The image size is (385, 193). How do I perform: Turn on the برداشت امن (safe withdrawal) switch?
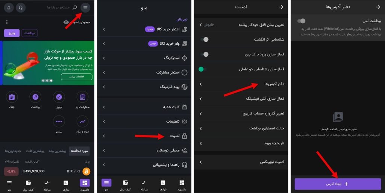click(301, 21)
